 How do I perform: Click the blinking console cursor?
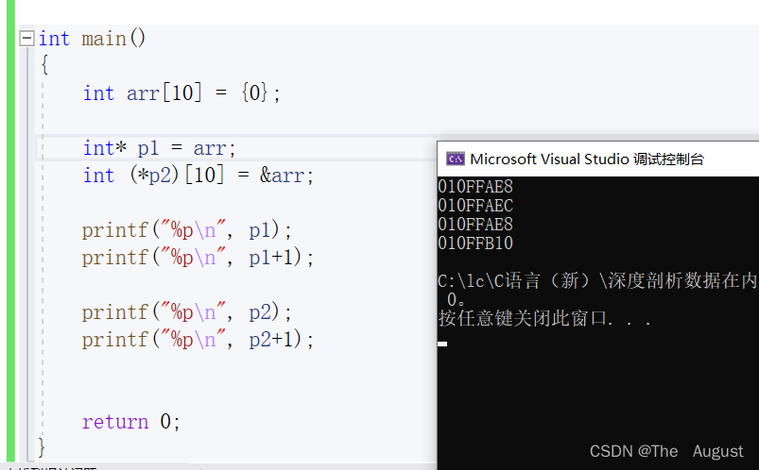[442, 344]
